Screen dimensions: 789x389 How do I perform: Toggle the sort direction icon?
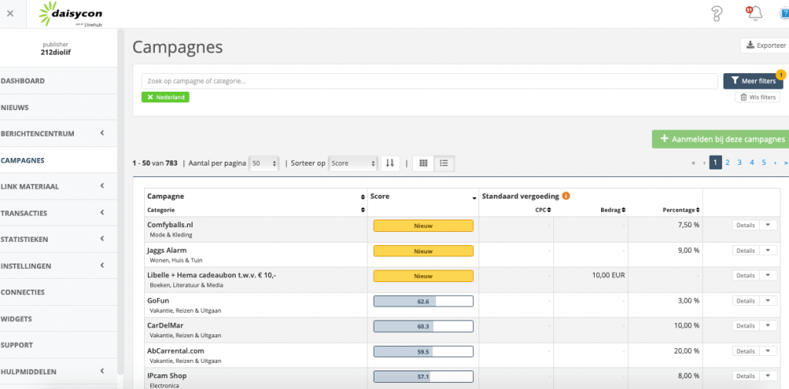(390, 163)
